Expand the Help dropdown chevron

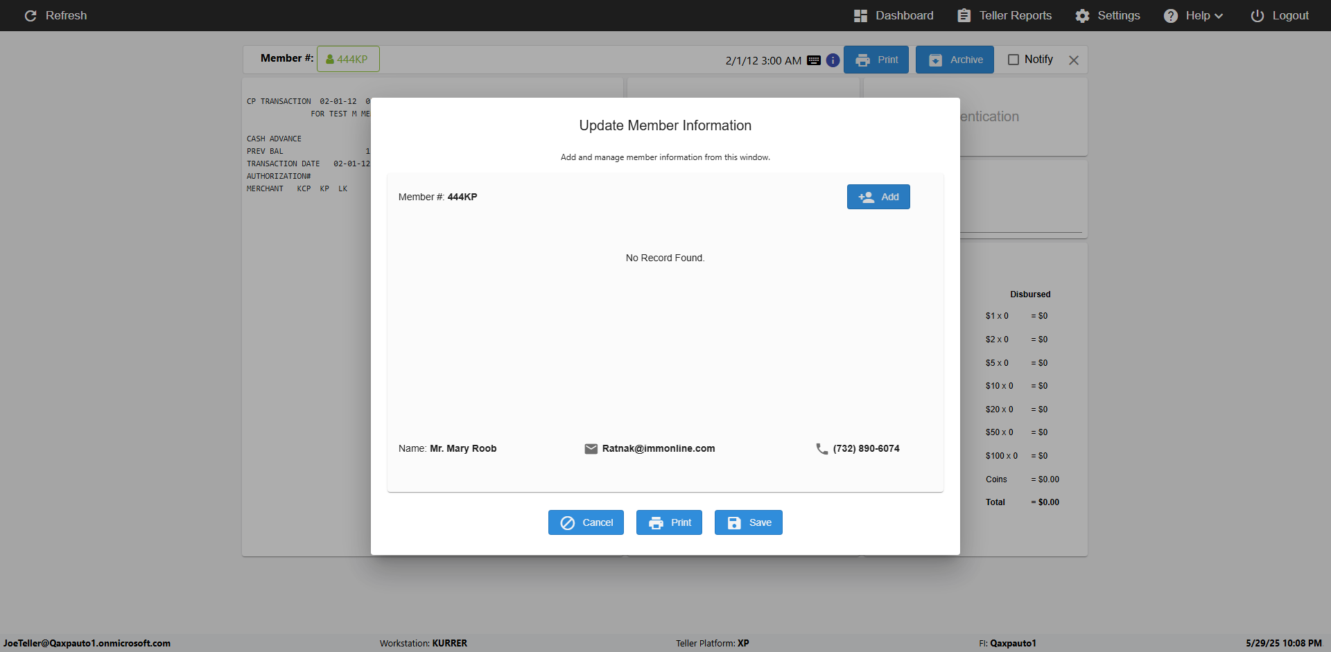tap(1219, 16)
